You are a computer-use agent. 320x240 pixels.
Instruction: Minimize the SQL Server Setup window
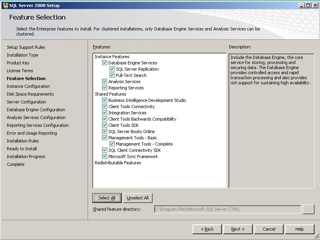click(302, 5)
